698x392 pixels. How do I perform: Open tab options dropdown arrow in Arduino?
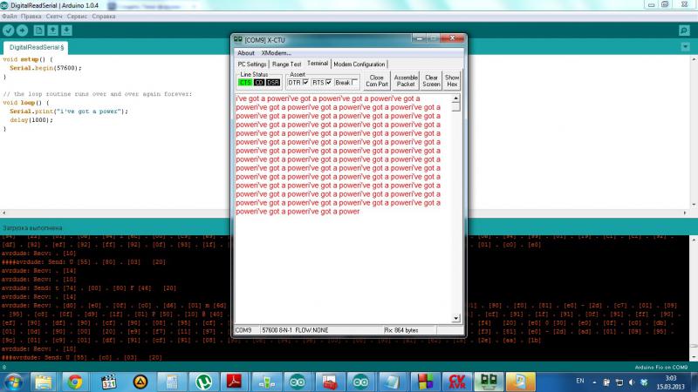(685, 47)
